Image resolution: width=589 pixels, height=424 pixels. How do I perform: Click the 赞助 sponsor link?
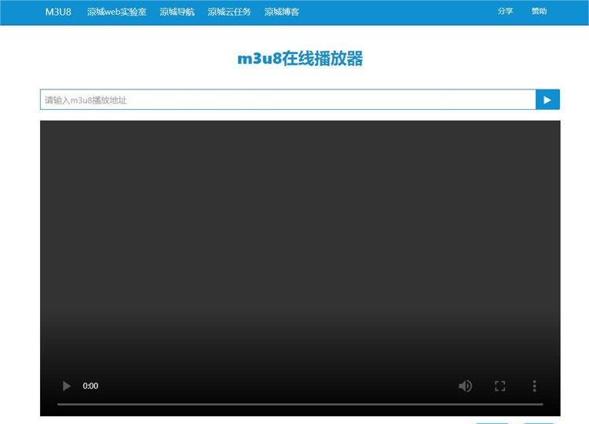point(539,12)
